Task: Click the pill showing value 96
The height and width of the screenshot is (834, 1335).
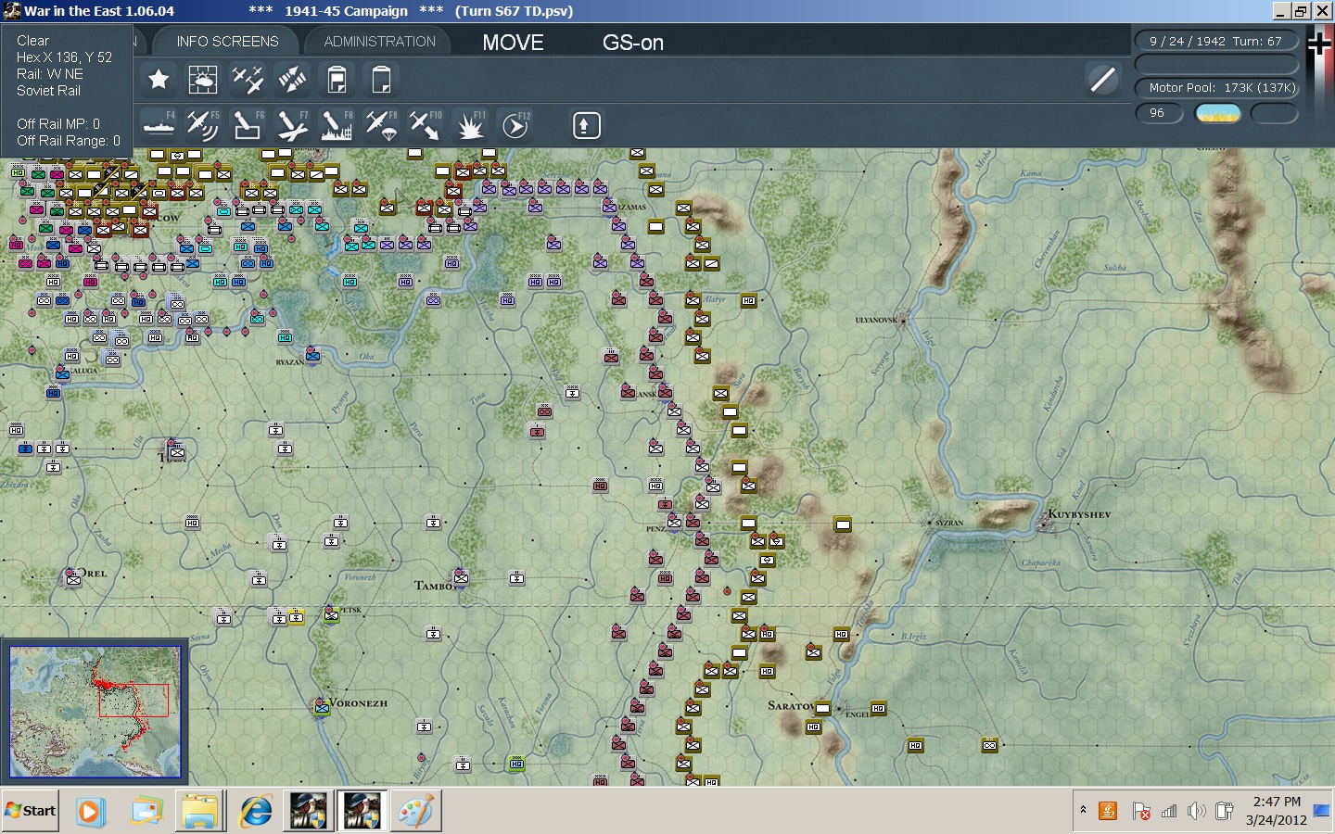Action: tap(1159, 113)
